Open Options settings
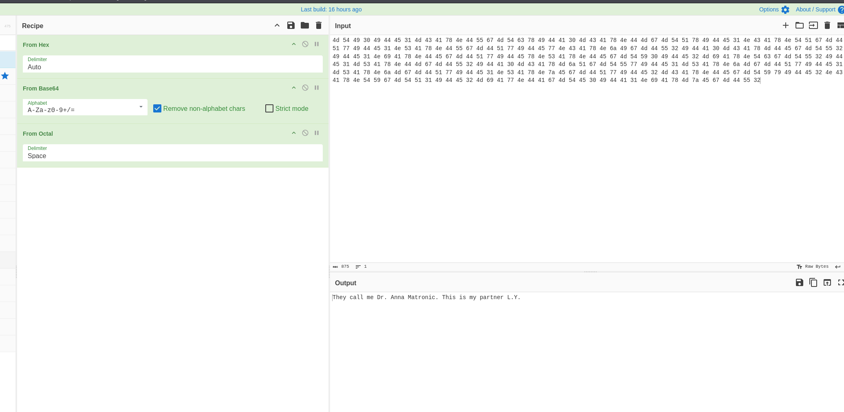844x412 pixels. tap(769, 9)
